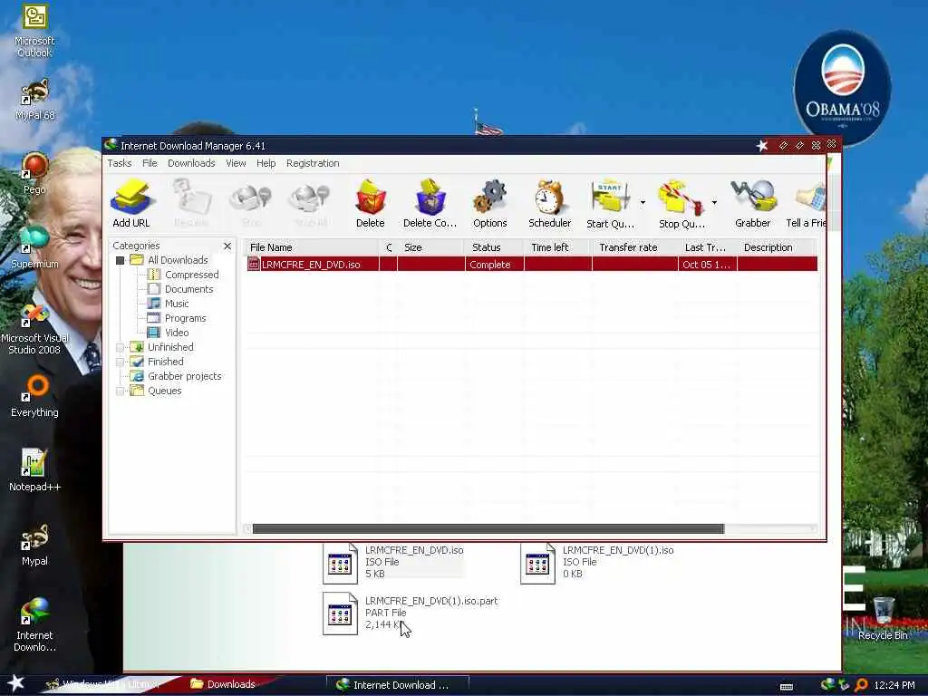928x696 pixels.
Task: Click the greyed Resume toolbar icon
Action: tap(191, 203)
